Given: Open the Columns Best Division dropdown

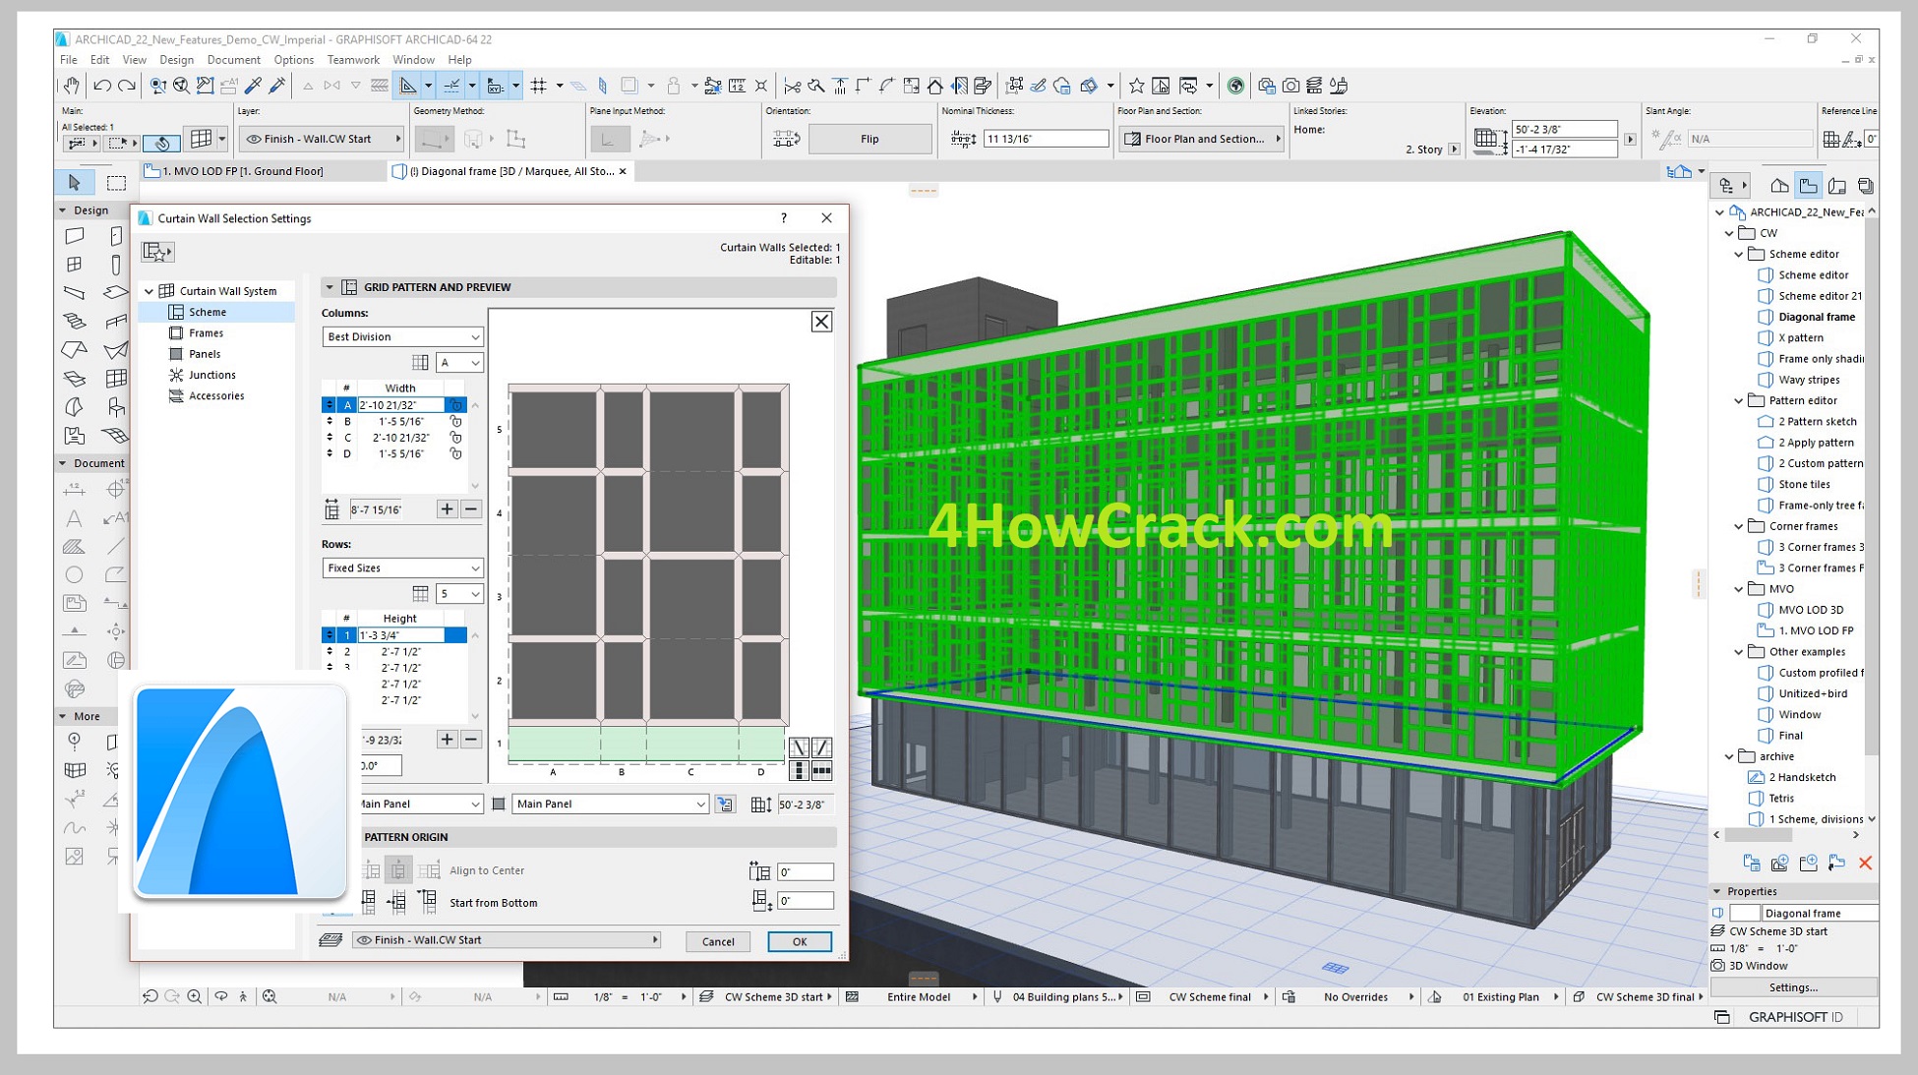Looking at the screenshot, I should coord(402,336).
